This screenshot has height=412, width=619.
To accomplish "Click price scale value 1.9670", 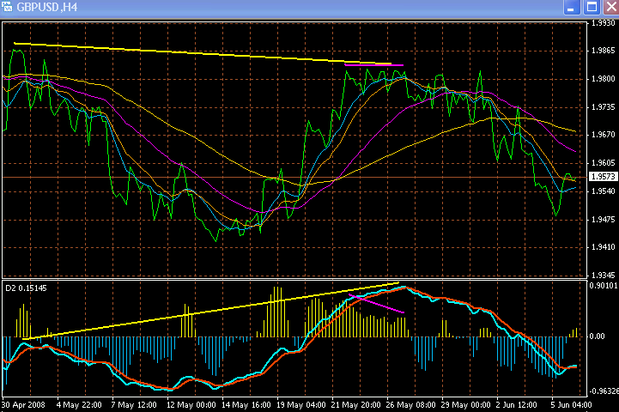I will click(x=604, y=135).
